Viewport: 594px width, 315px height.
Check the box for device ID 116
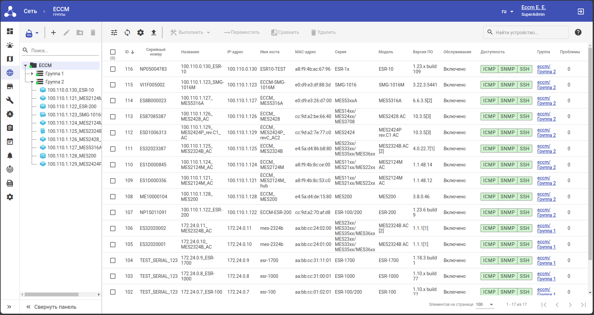tap(113, 69)
